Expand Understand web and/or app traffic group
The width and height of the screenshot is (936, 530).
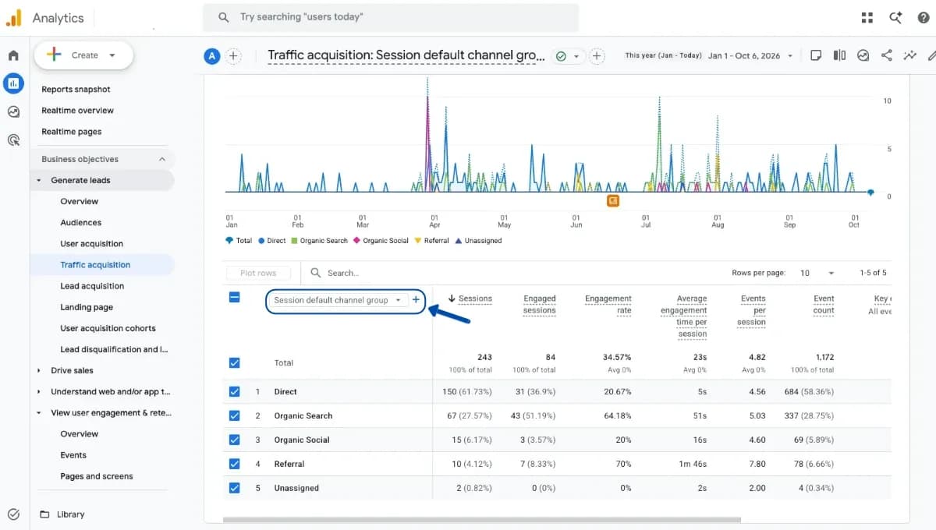tap(39, 391)
